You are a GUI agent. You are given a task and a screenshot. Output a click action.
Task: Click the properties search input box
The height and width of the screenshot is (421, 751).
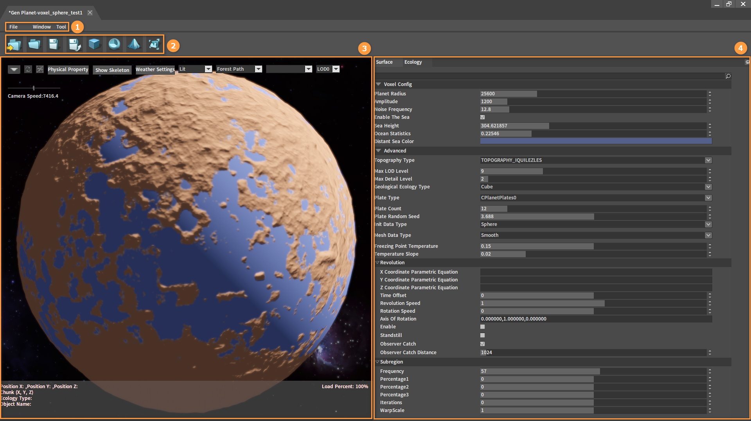(x=550, y=76)
